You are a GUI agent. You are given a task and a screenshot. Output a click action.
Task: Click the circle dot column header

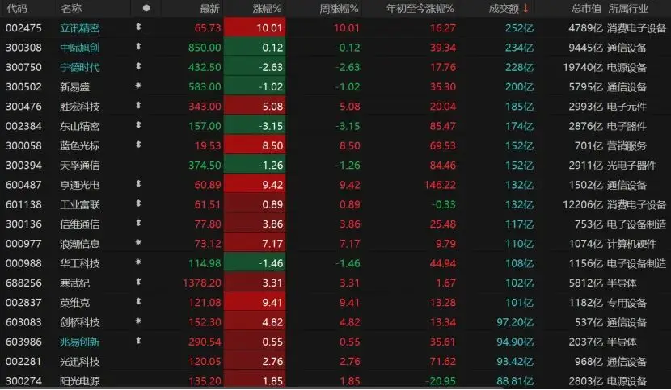pyautogui.click(x=146, y=8)
